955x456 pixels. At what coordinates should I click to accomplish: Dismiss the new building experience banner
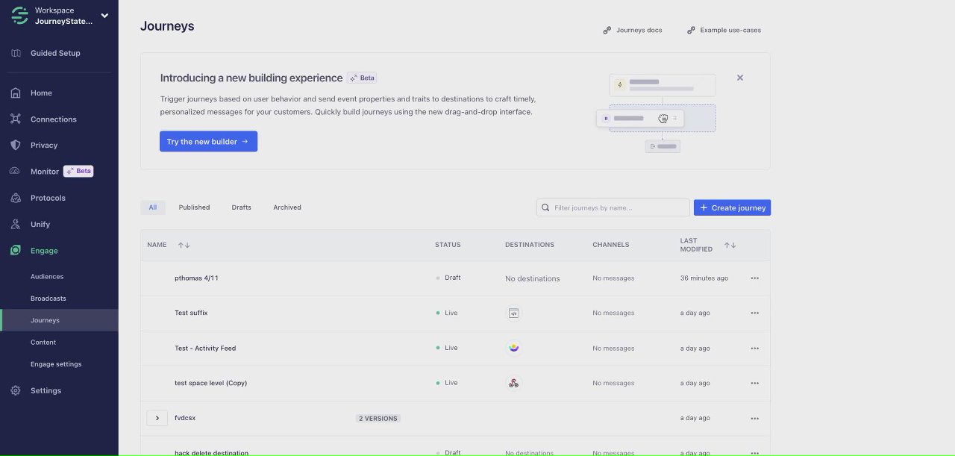point(740,78)
